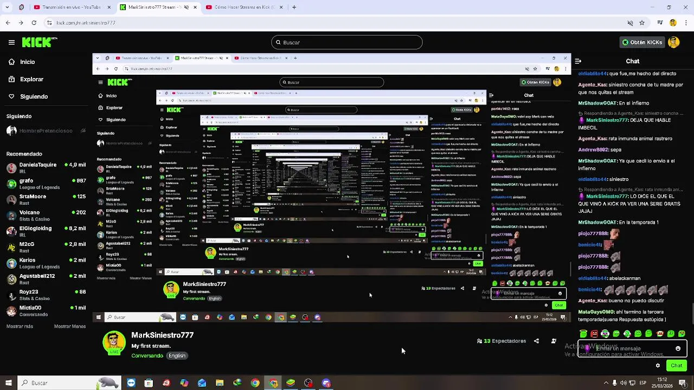Open Mictia00's Conversando channel

tap(46, 310)
